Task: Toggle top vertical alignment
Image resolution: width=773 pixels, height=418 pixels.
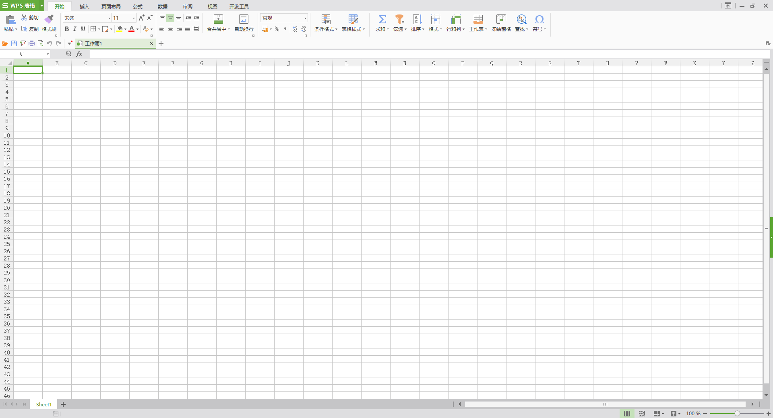Action: [162, 18]
